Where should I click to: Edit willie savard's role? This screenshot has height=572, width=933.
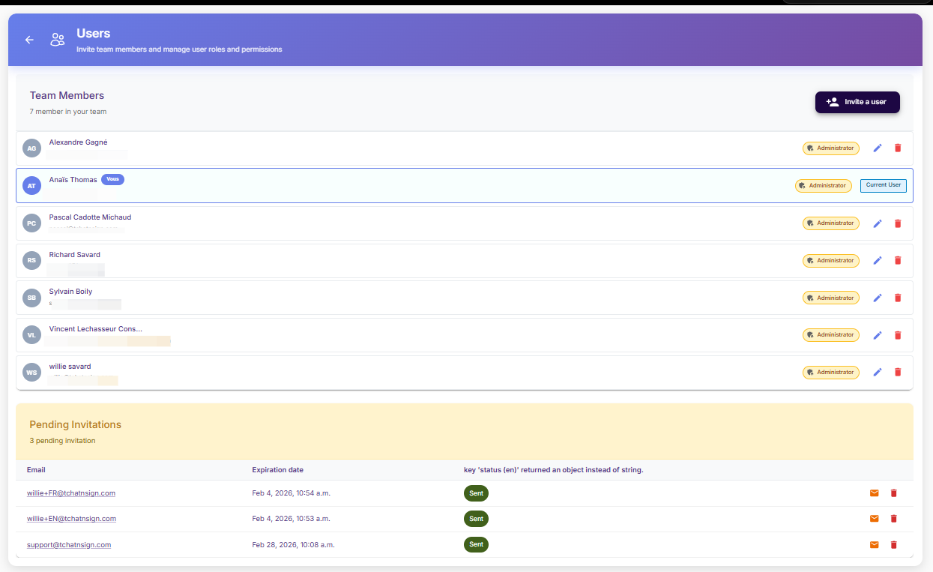pyautogui.click(x=878, y=372)
